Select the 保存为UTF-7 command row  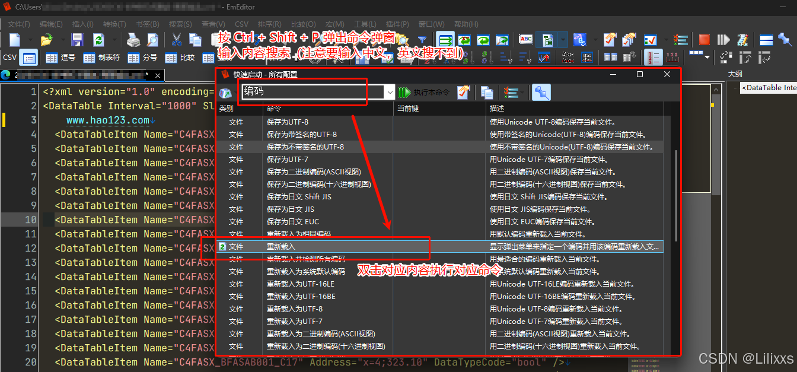pos(440,159)
